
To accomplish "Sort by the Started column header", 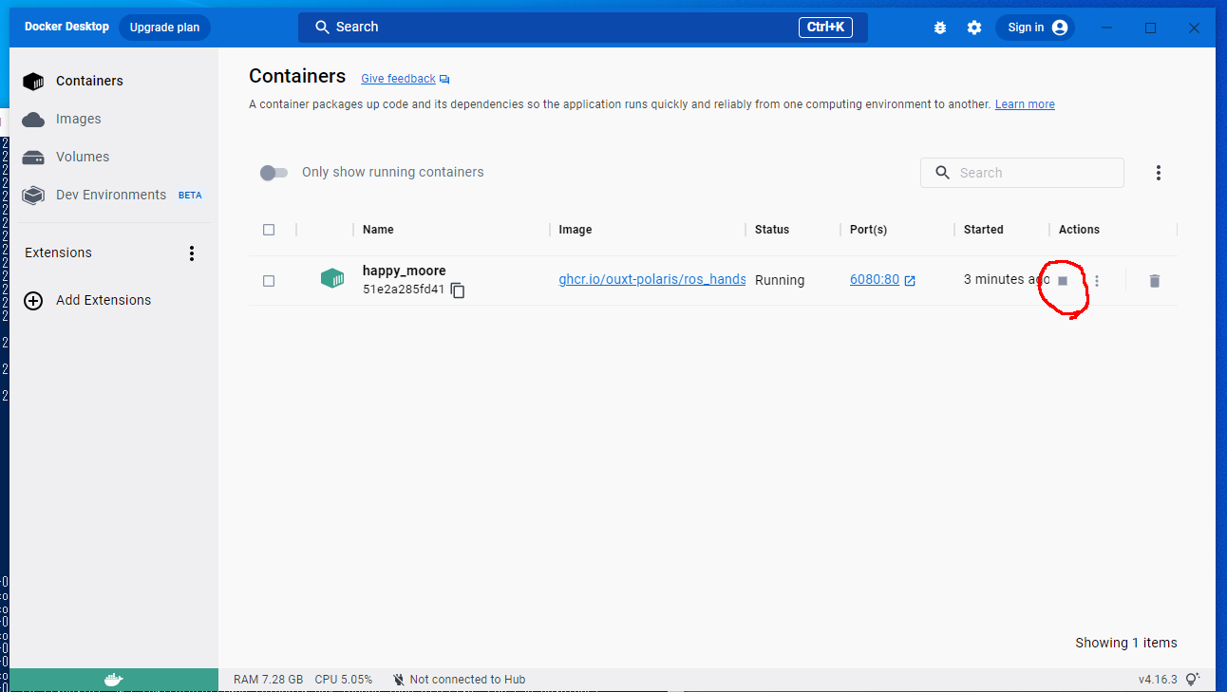I will pos(983,230).
